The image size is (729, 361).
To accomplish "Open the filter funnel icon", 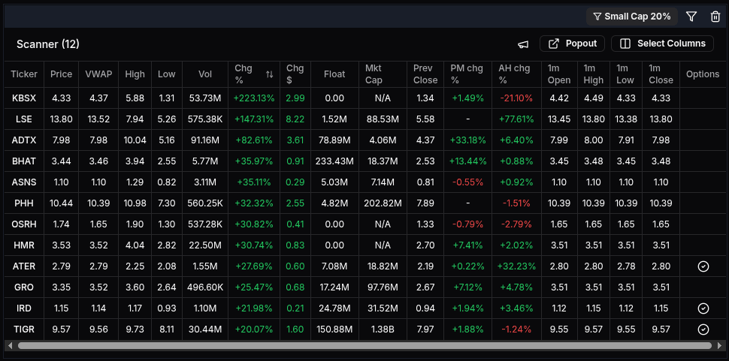I will point(691,17).
